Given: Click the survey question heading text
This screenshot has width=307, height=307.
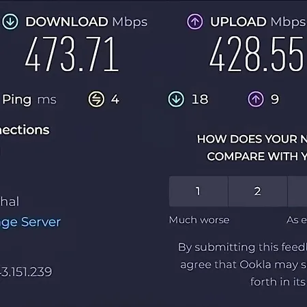Looking at the screenshot, I should point(252,148).
